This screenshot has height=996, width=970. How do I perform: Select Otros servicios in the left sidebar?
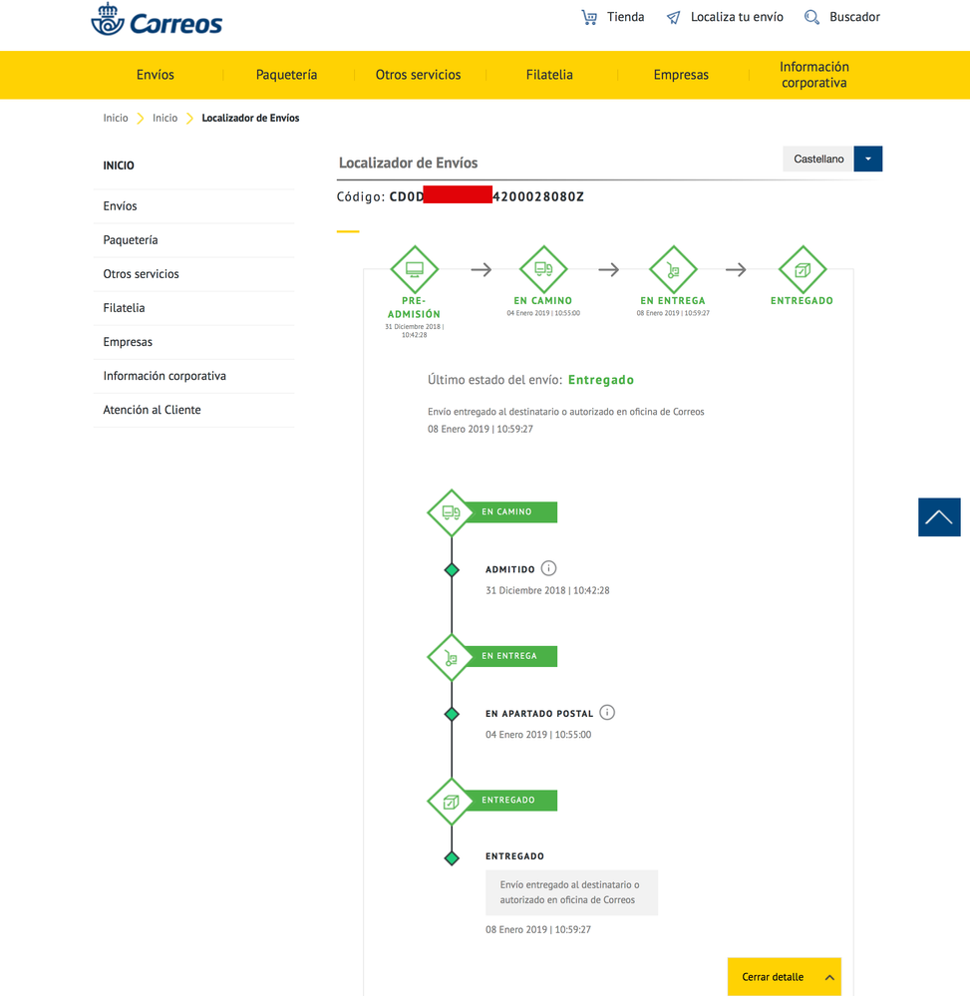click(x=141, y=274)
